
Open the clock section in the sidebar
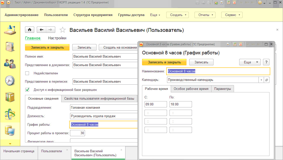[10, 80]
